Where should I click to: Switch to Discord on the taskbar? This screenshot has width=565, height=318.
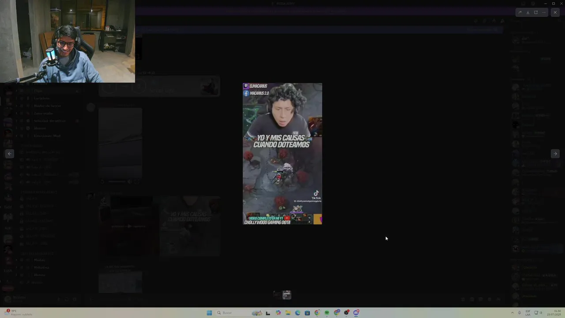[x=356, y=313]
